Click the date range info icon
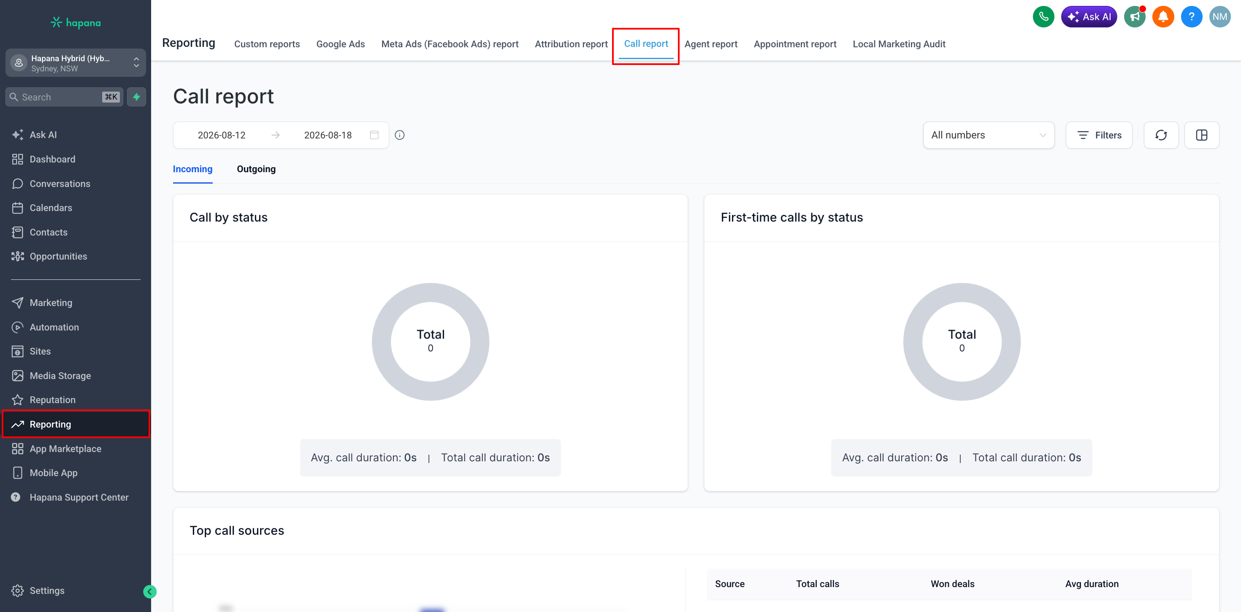 pyautogui.click(x=399, y=135)
